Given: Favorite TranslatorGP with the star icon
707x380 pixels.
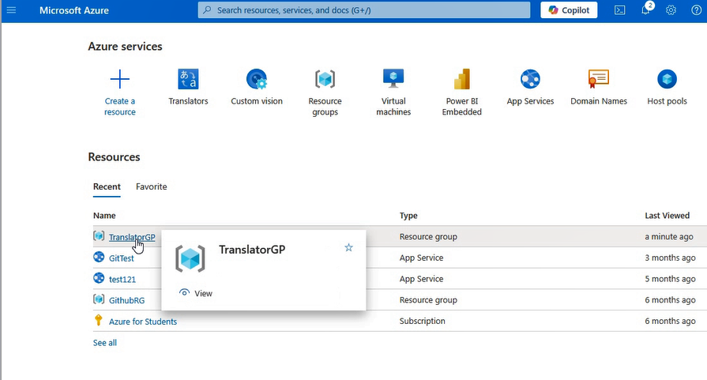Looking at the screenshot, I should click(x=348, y=247).
